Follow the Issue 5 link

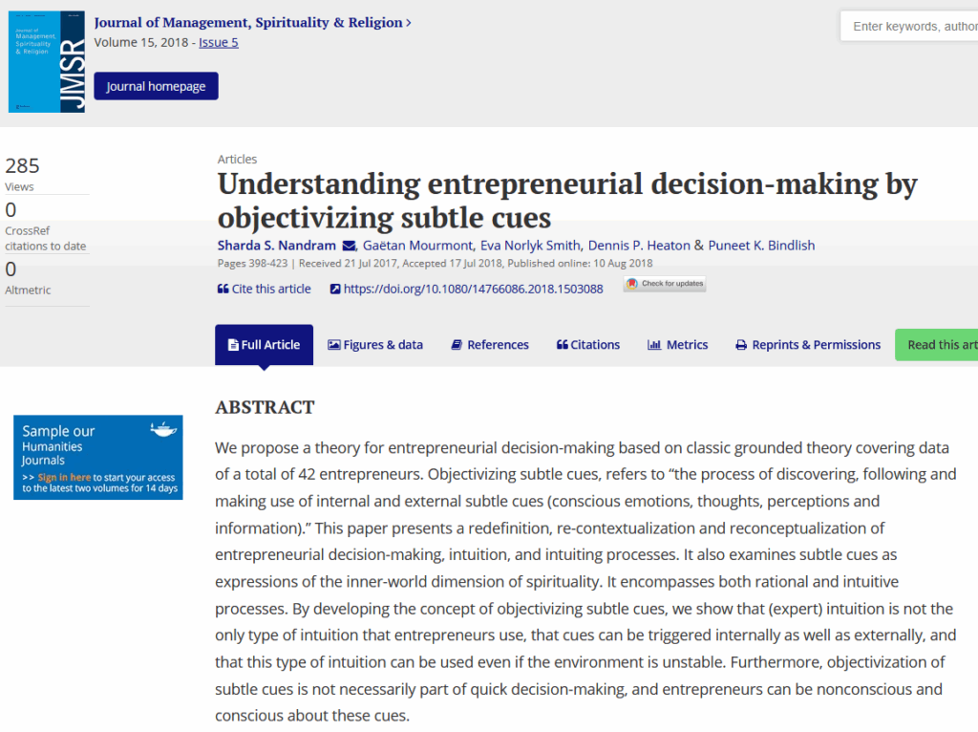pyautogui.click(x=219, y=42)
